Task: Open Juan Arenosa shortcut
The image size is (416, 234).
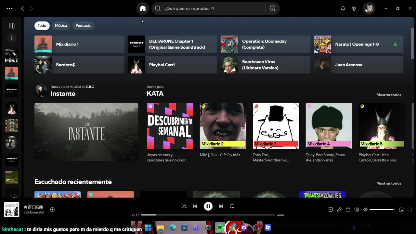Action: point(358,65)
